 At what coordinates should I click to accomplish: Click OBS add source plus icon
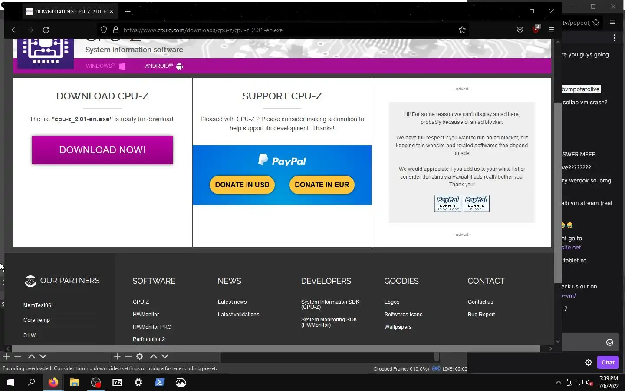tap(117, 356)
